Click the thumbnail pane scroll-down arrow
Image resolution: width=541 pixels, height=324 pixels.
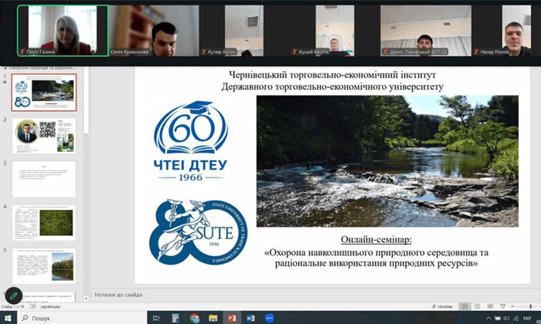click(87, 299)
